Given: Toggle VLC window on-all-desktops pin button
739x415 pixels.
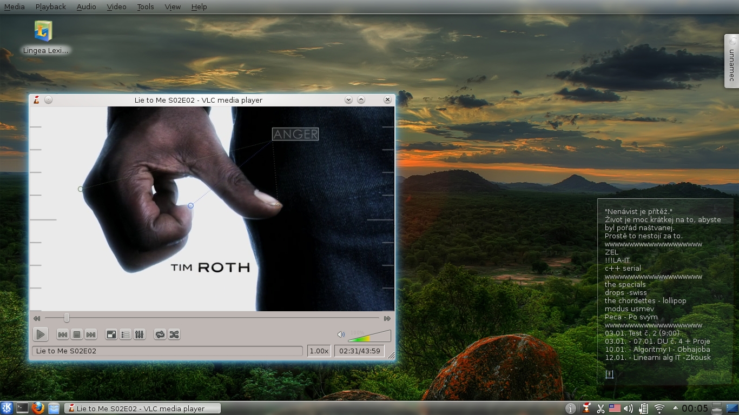Looking at the screenshot, I should [x=48, y=99].
